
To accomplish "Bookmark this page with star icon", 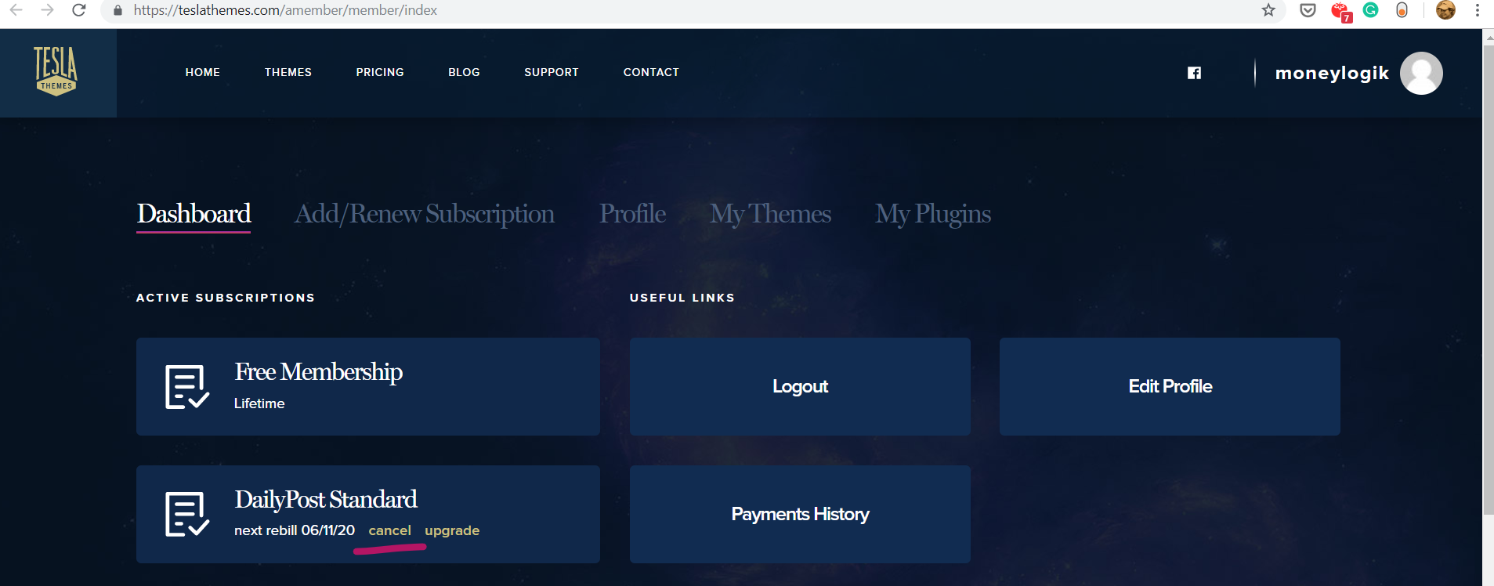I will 1268,10.
